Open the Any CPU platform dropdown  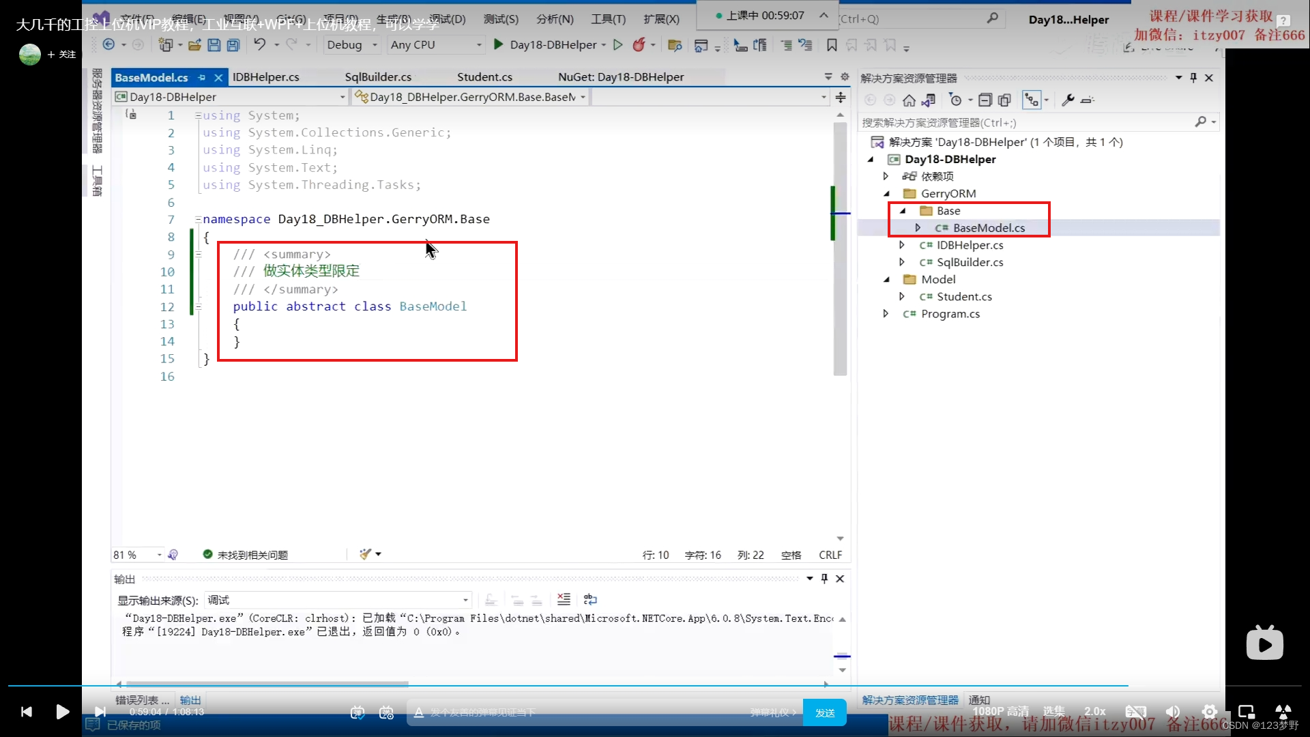pyautogui.click(x=435, y=45)
